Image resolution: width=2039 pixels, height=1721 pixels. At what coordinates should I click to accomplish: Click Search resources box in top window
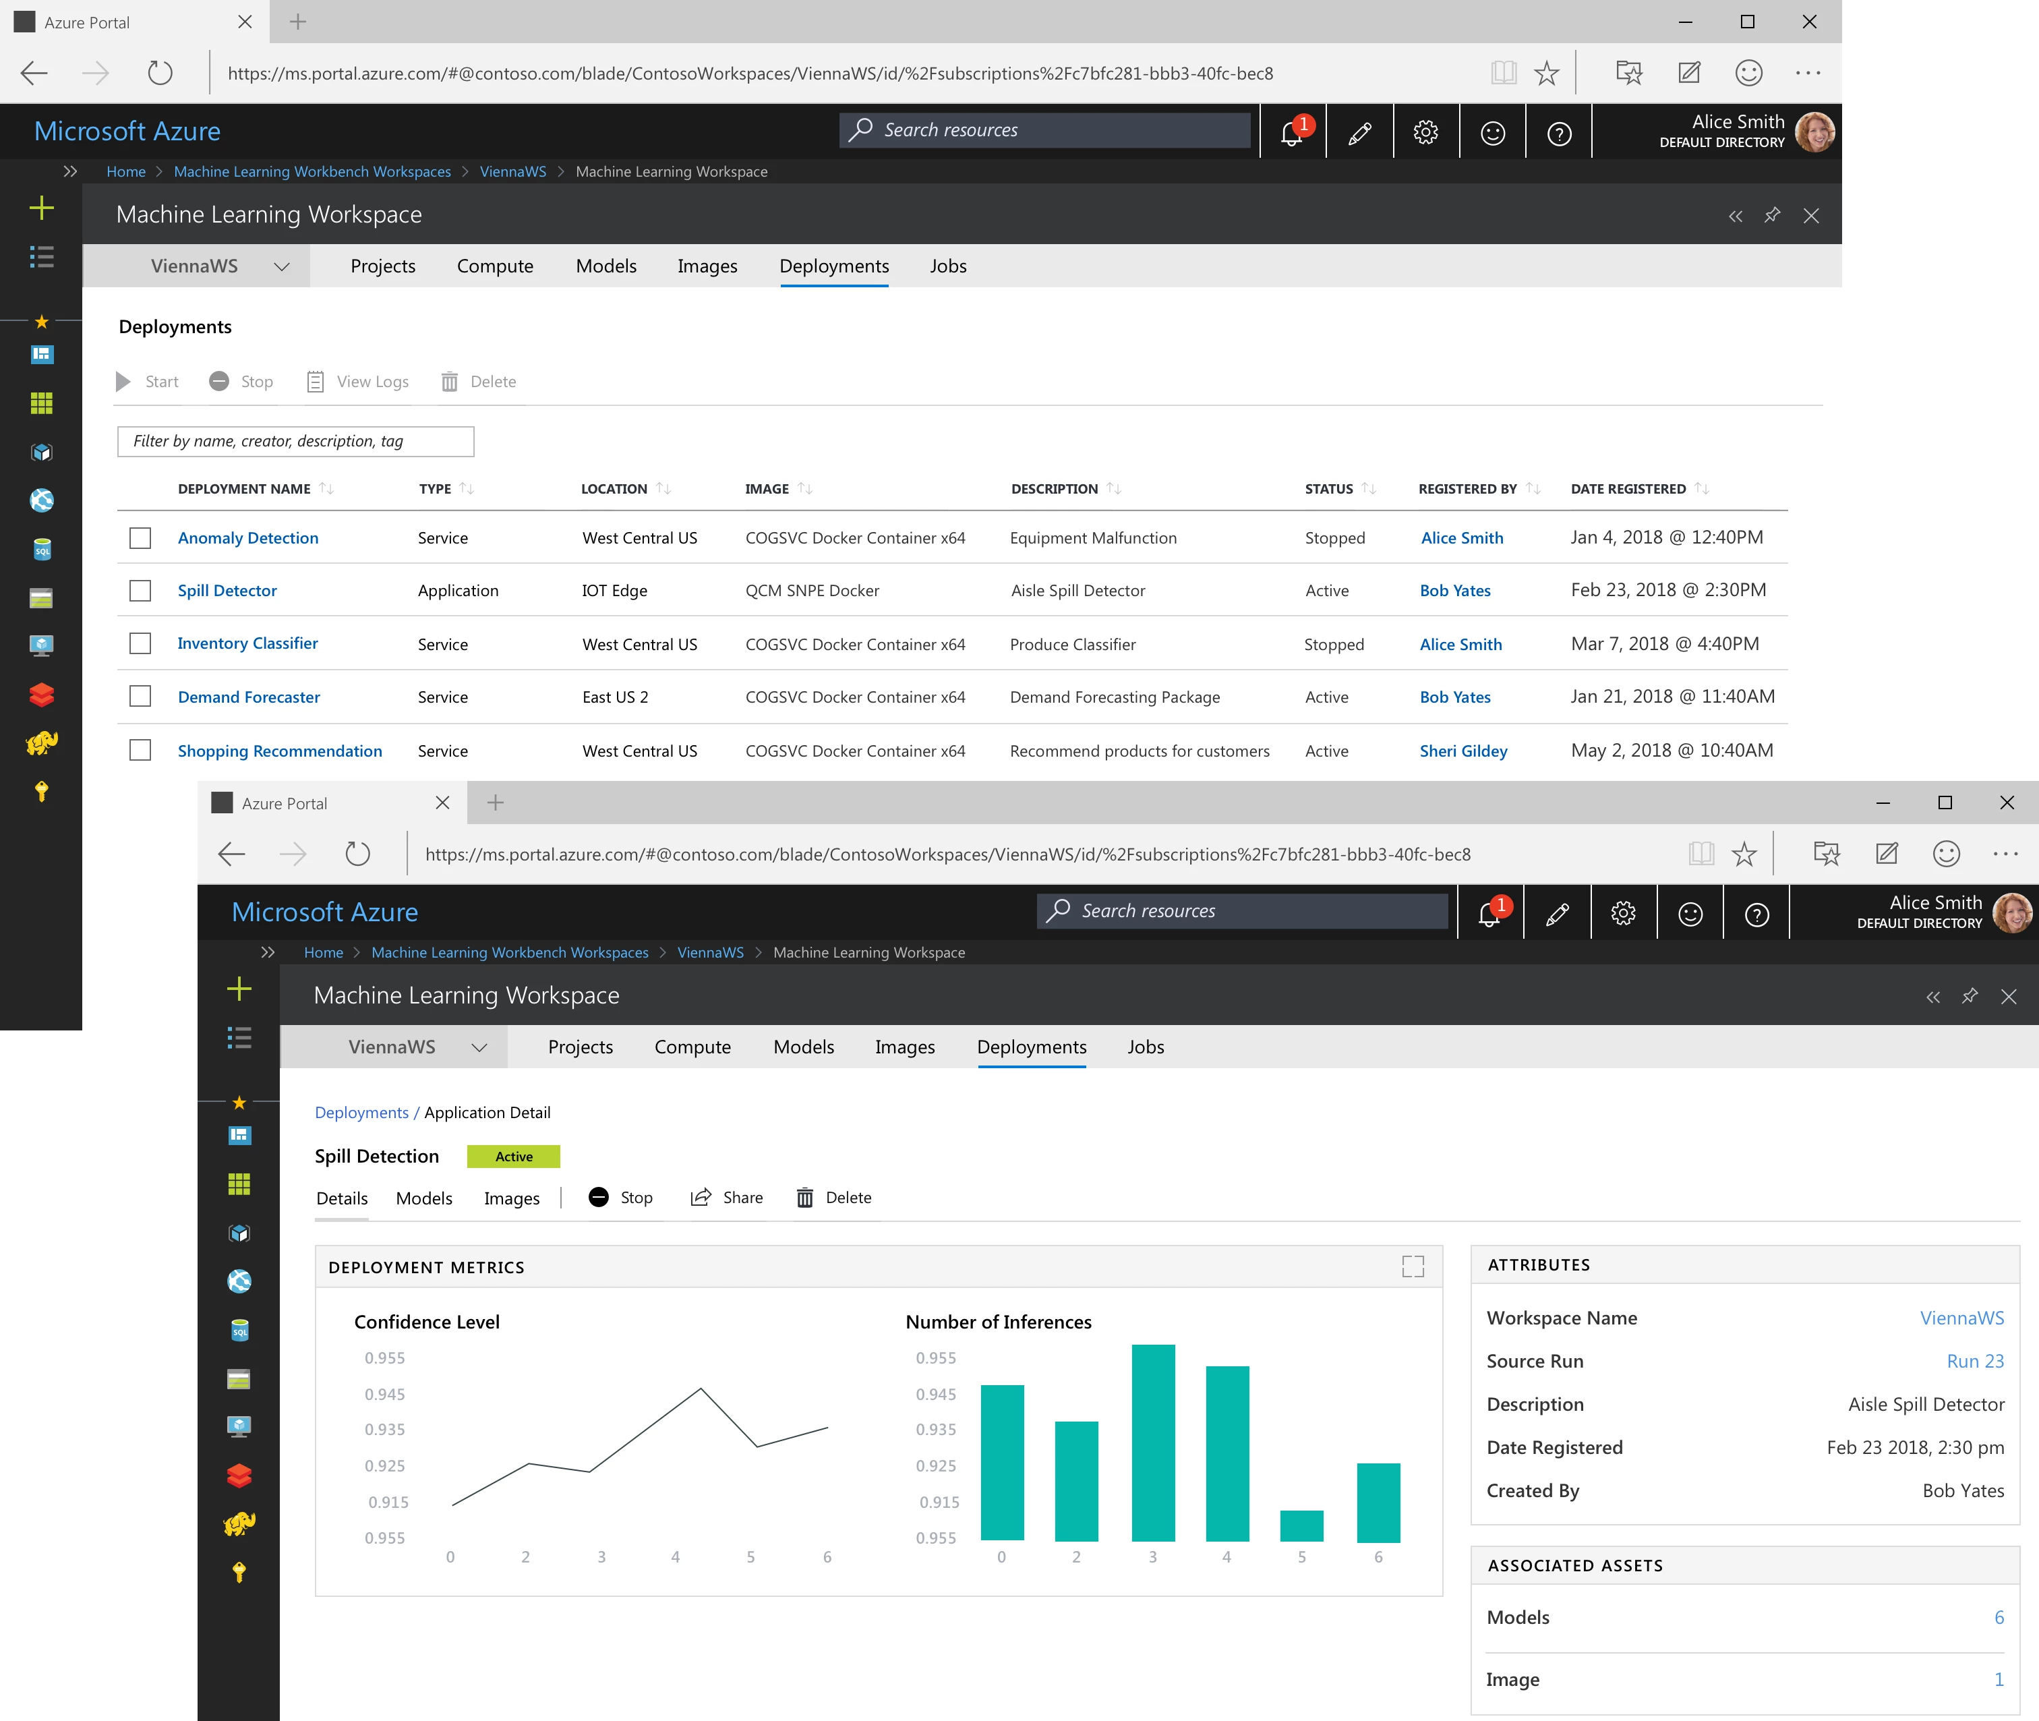[x=1045, y=129]
